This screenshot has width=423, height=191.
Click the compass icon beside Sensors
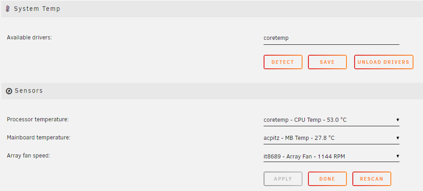point(9,91)
